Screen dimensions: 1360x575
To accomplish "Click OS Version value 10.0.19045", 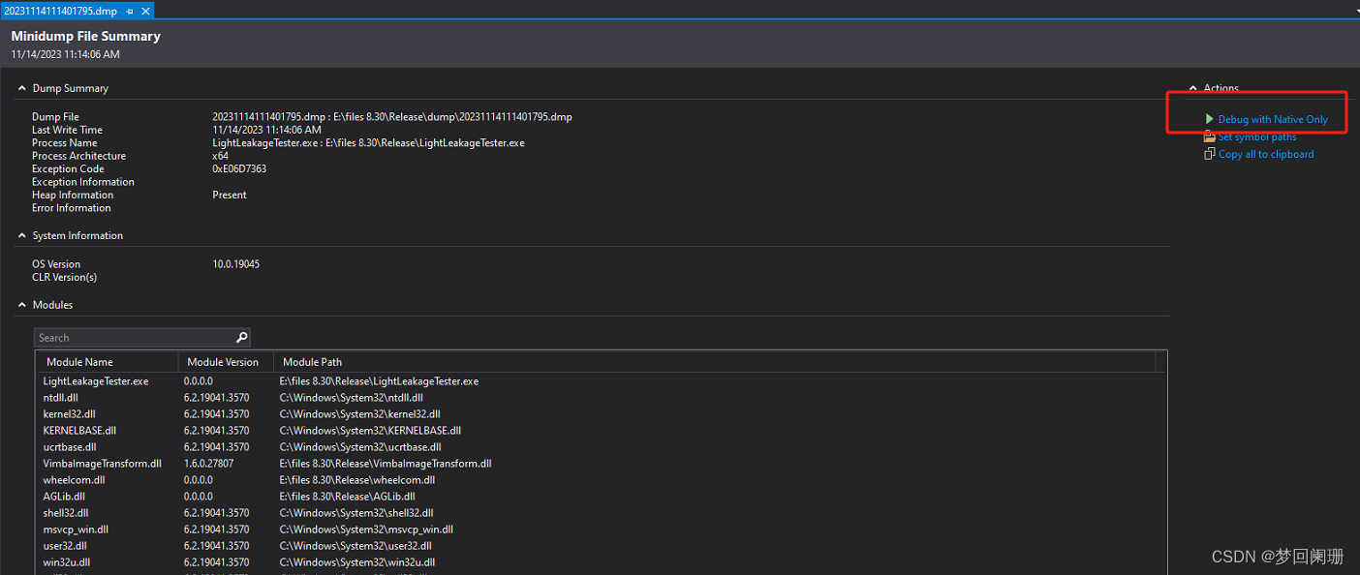I will tap(236, 264).
